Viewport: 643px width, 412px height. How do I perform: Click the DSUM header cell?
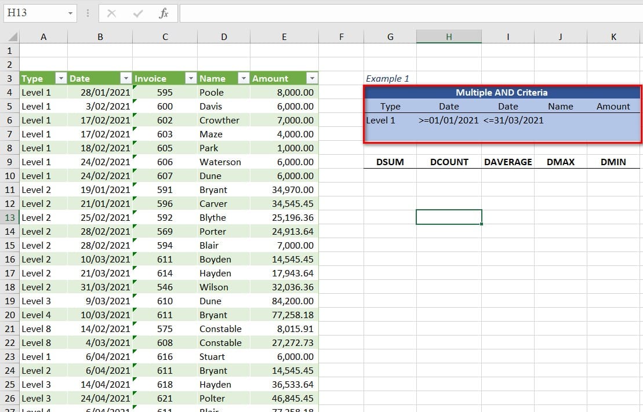coord(390,162)
